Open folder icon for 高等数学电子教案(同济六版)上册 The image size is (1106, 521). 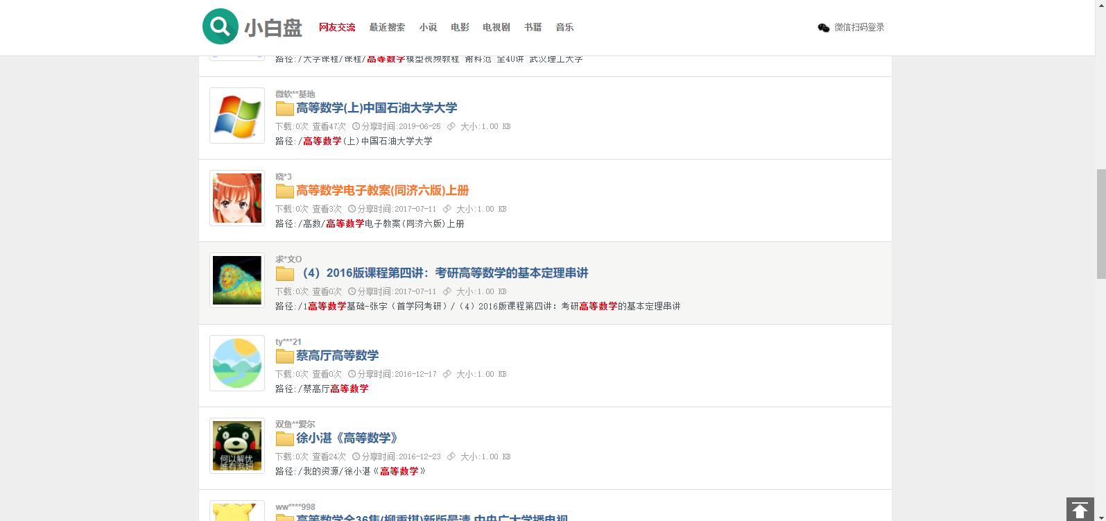(x=284, y=191)
